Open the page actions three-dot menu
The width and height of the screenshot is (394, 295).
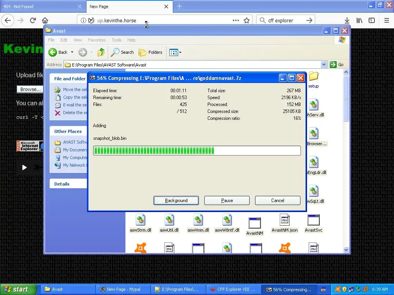(236, 20)
